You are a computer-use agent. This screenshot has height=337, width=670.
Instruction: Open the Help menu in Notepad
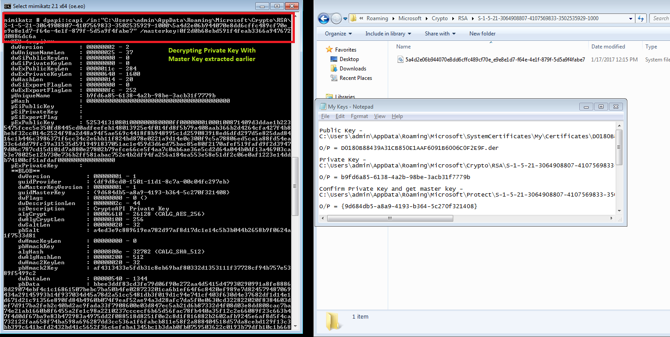coord(397,116)
